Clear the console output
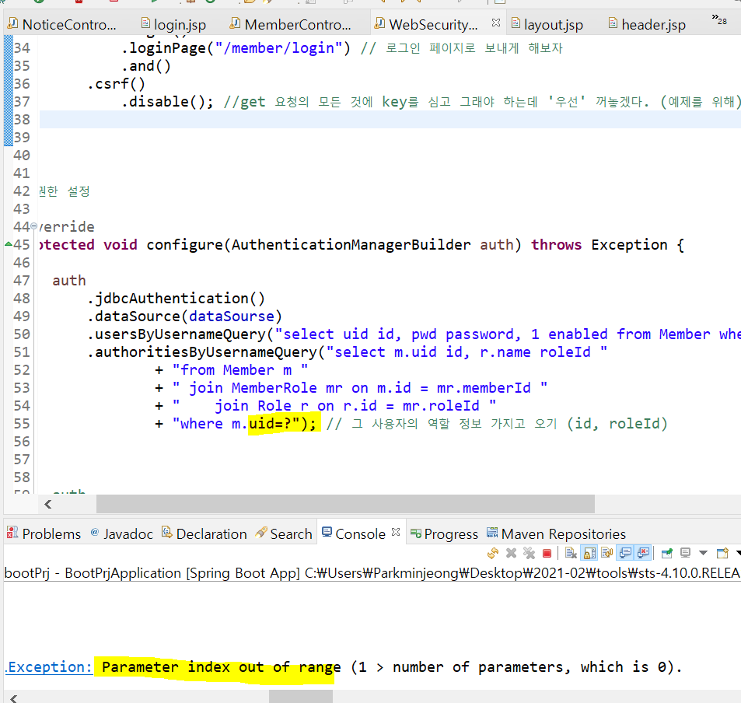The height and width of the screenshot is (703, 741). point(571,553)
